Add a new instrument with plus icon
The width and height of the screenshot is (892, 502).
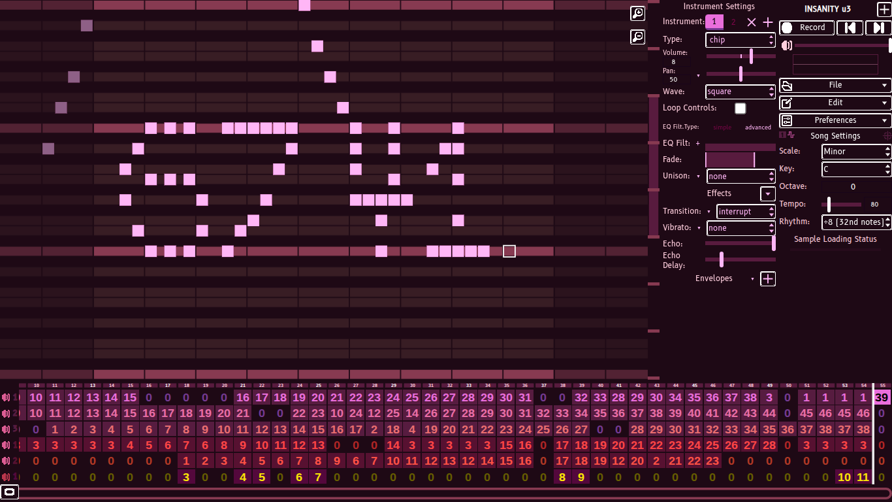click(768, 22)
